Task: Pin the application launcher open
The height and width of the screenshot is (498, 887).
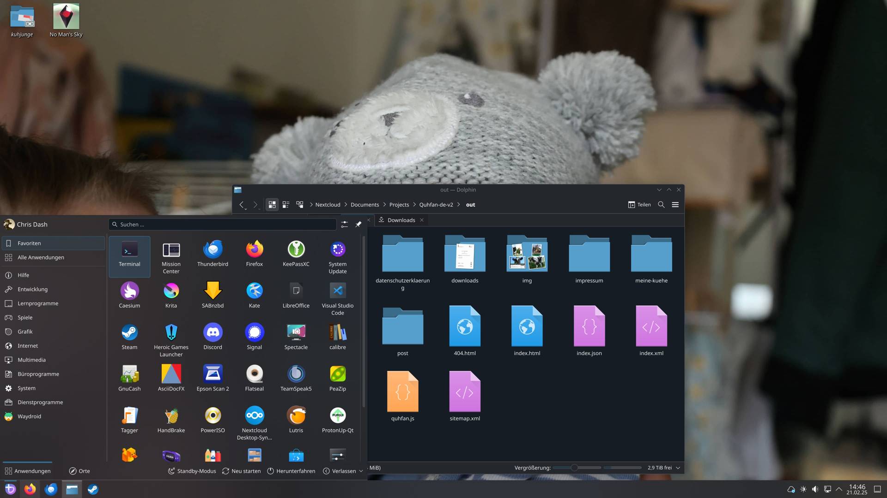Action: [x=358, y=224]
